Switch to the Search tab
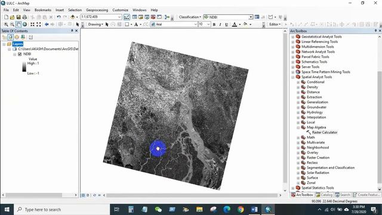The height and width of the screenshot is (215, 382). click(x=343, y=195)
